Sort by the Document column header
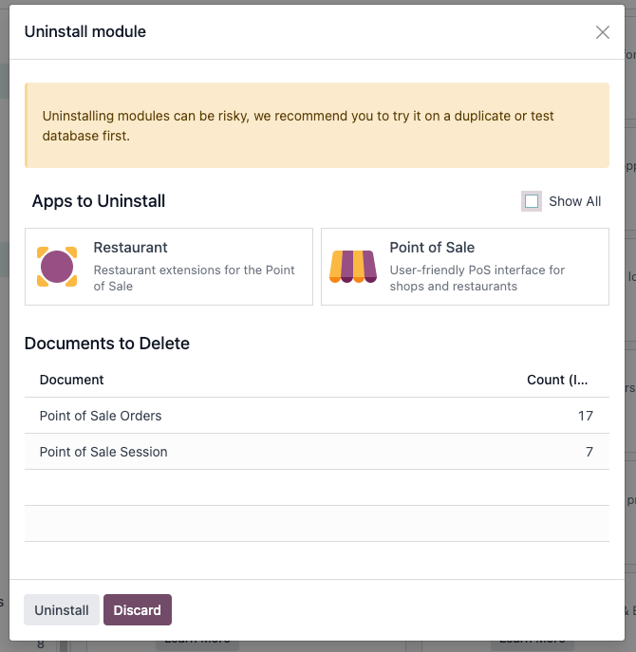636x652 pixels. (x=72, y=380)
